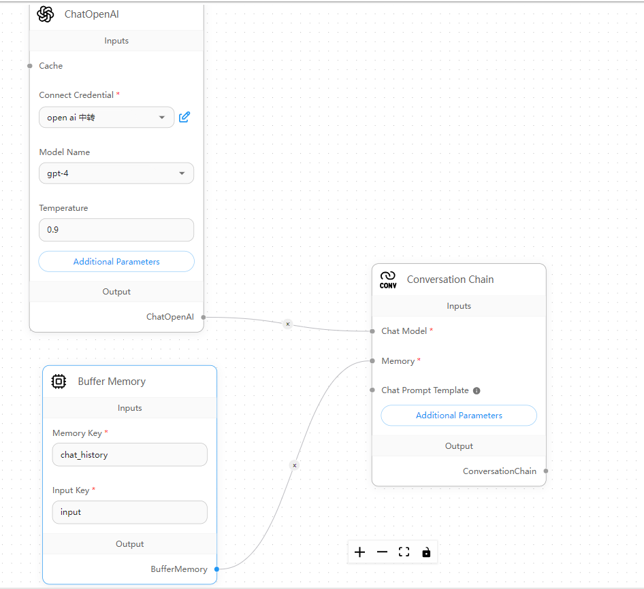
Task: Click the Memory Key chat_history field
Action: 129,455
